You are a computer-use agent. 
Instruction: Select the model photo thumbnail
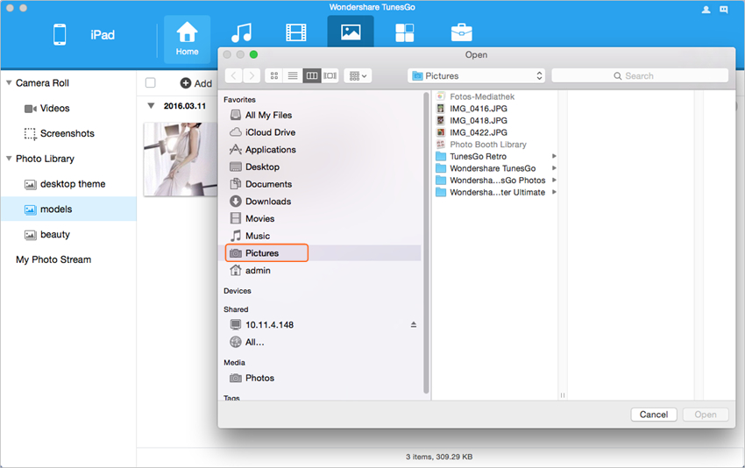181,160
